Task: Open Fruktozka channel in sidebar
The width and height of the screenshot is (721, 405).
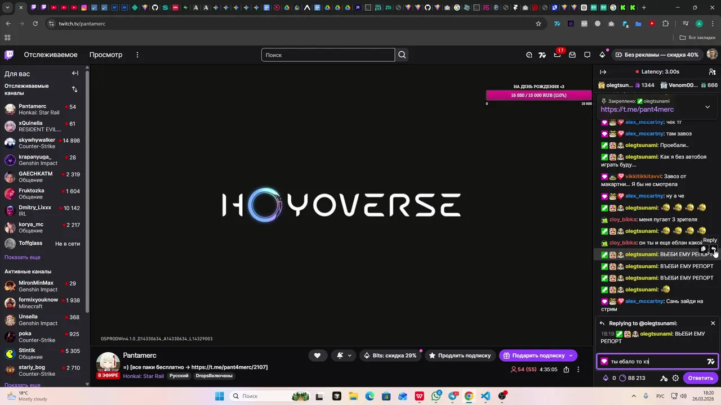Action: point(43,193)
